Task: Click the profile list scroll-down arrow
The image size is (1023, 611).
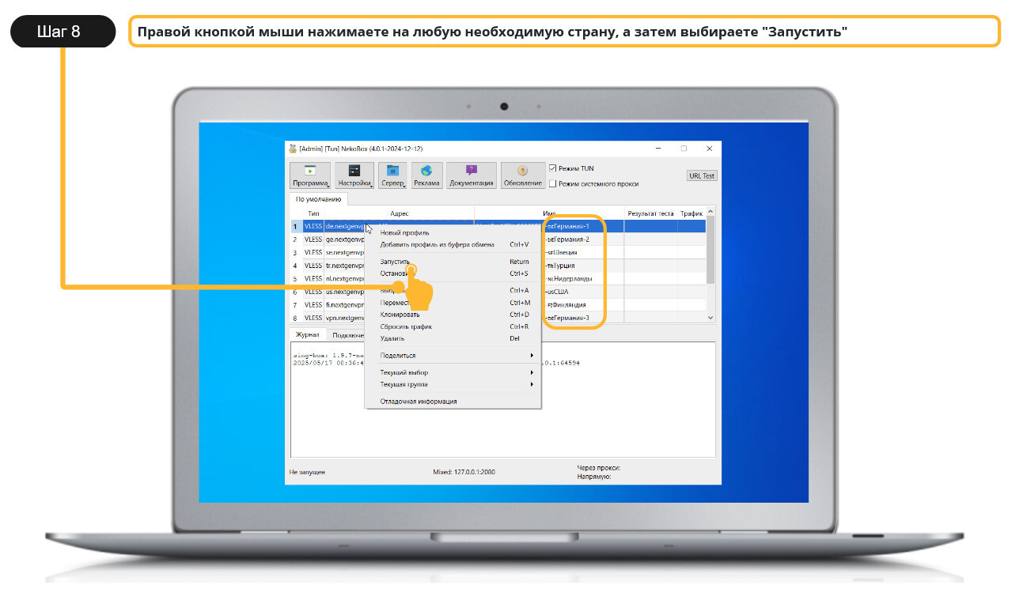Action: [710, 318]
